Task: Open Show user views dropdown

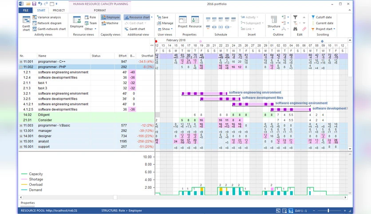Action: 165,29
